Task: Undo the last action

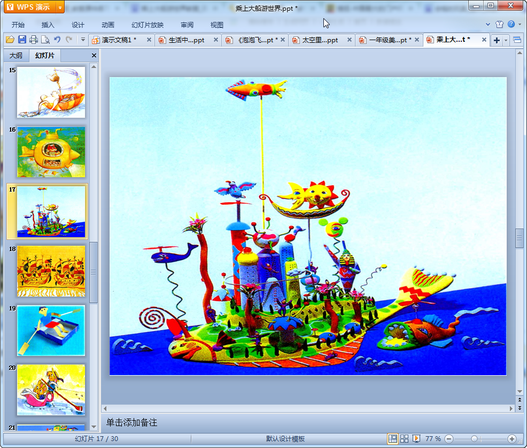Action: [57, 40]
